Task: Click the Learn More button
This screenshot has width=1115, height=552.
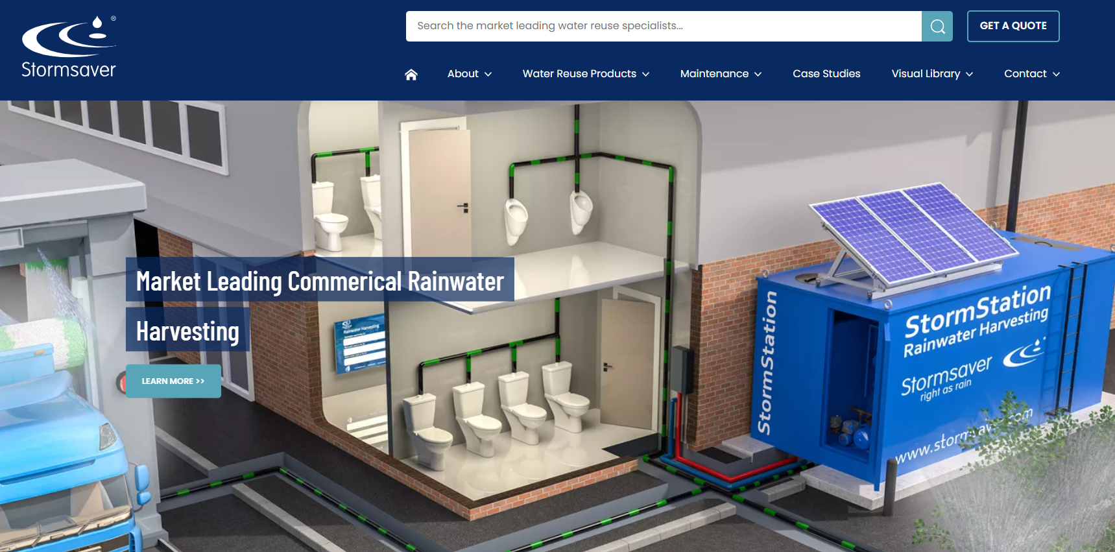Action: point(173,381)
